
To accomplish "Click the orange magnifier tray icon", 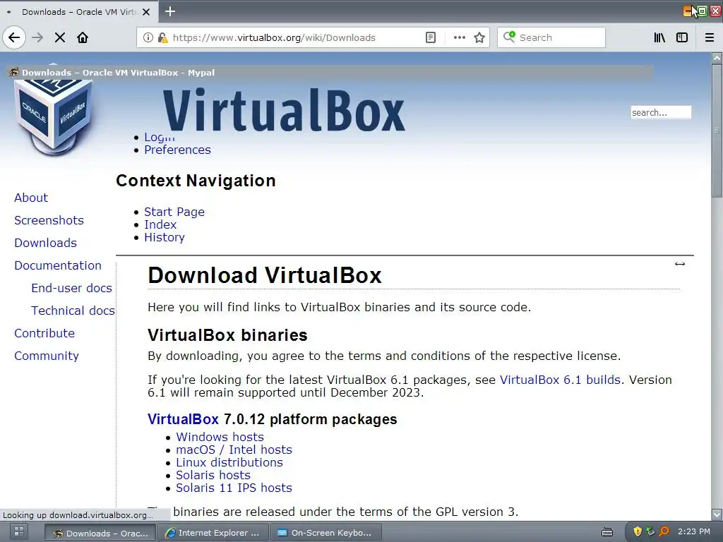I will [x=664, y=531].
